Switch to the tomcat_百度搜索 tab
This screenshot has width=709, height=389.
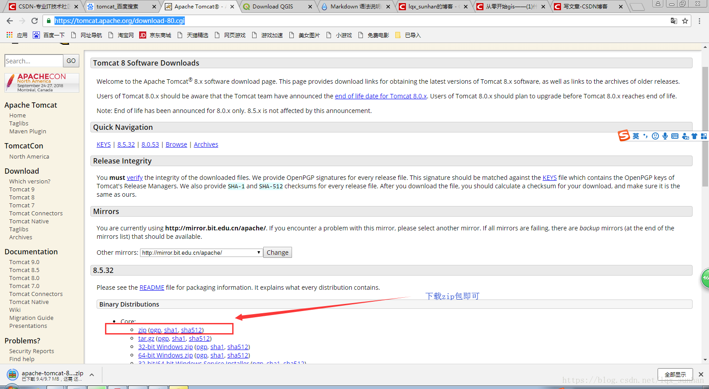[122, 7]
